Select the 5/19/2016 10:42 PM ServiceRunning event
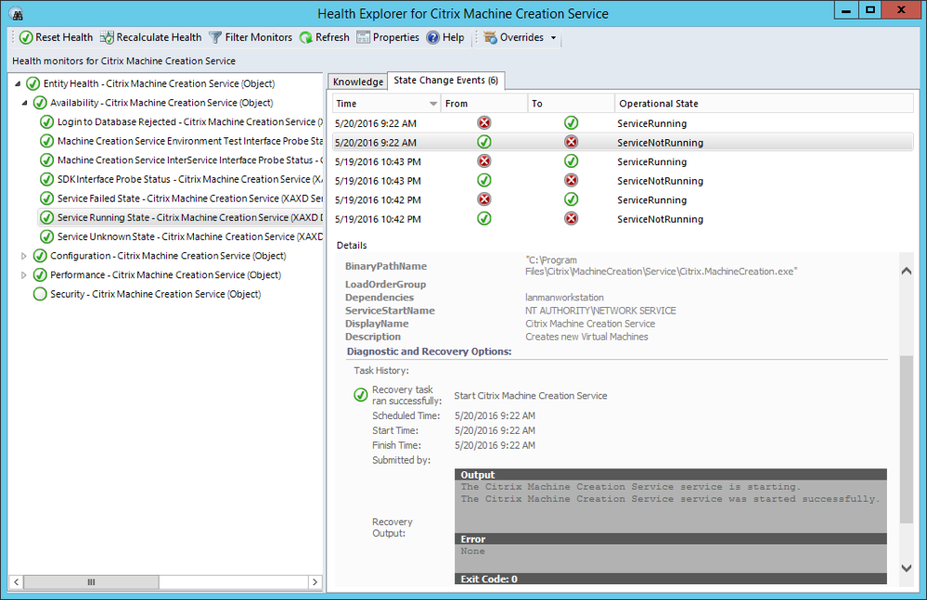 (x=623, y=200)
